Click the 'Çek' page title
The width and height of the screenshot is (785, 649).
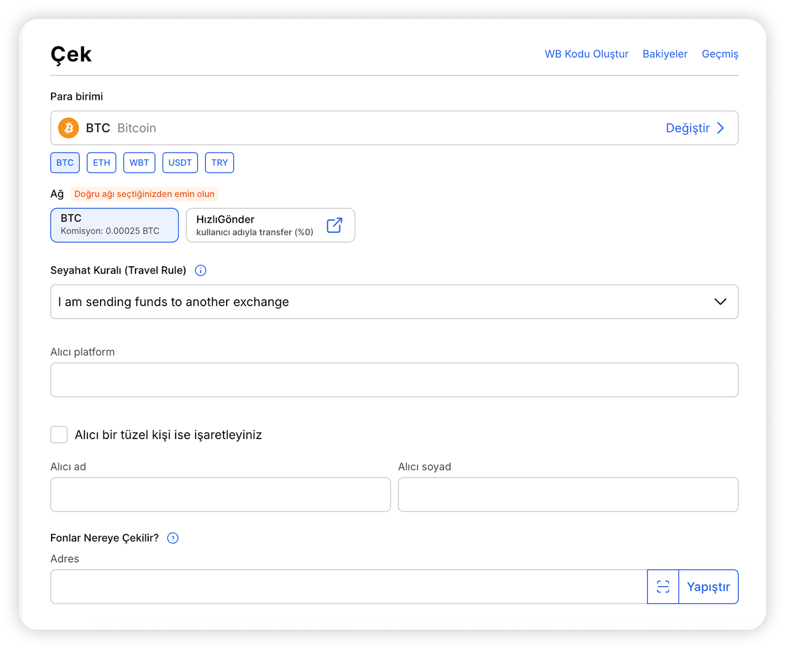(71, 54)
